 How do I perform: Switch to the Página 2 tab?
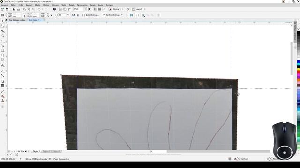pos(46,151)
